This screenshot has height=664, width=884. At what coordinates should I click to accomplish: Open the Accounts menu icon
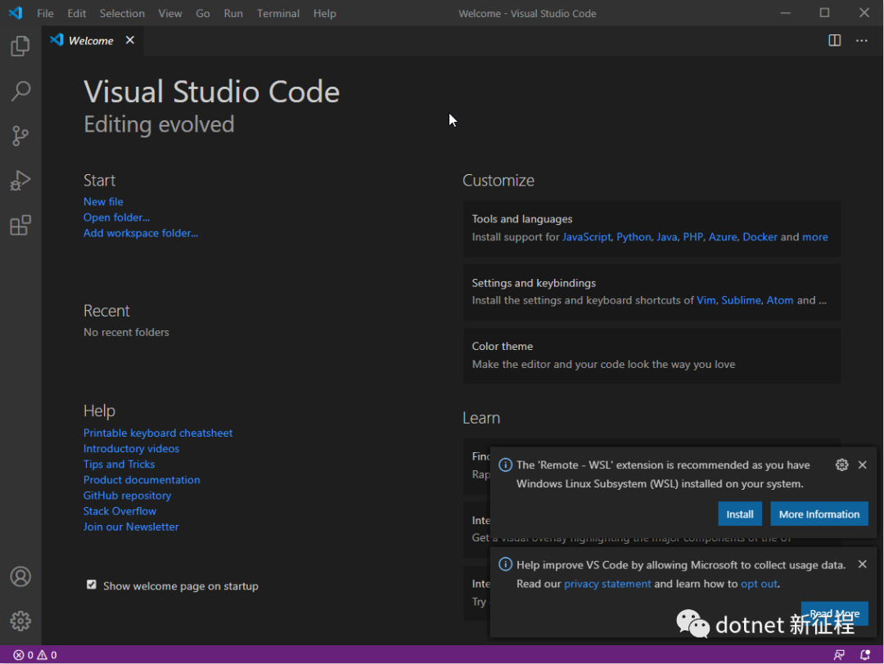click(x=20, y=577)
